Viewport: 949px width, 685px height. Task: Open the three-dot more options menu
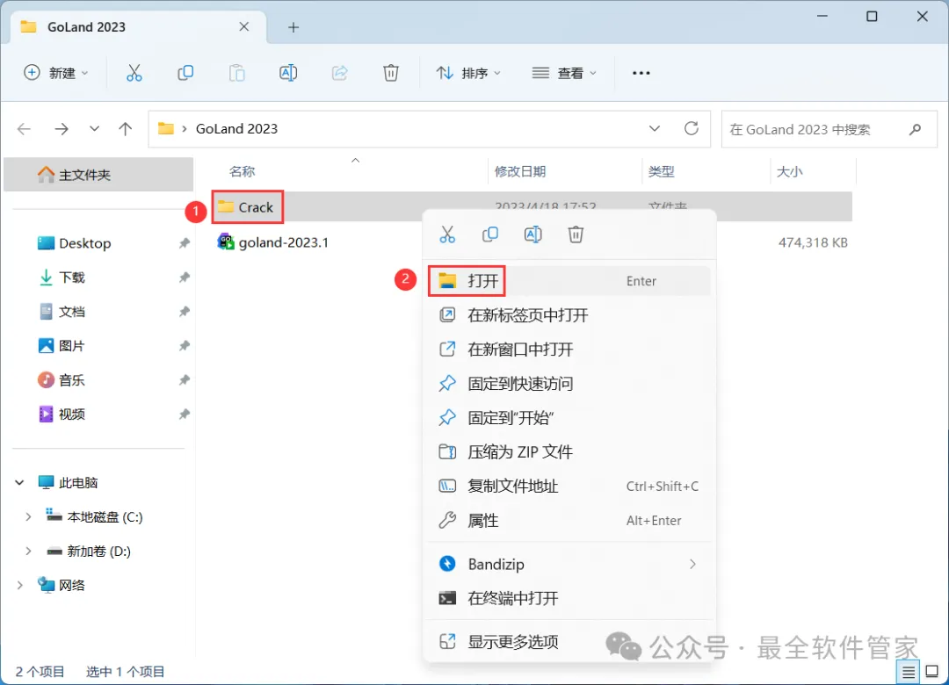coord(641,73)
